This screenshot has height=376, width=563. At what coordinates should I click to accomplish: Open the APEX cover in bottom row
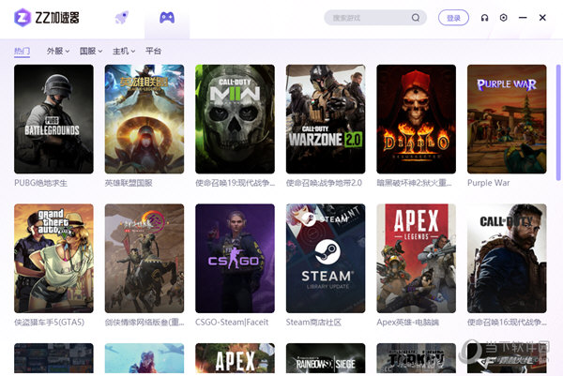coord(236,358)
